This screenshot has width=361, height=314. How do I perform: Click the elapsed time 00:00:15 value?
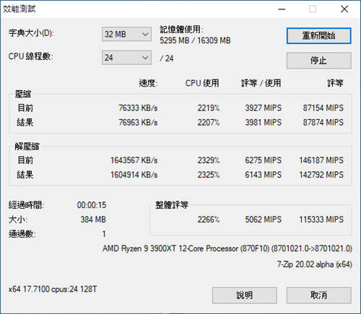[92, 205]
